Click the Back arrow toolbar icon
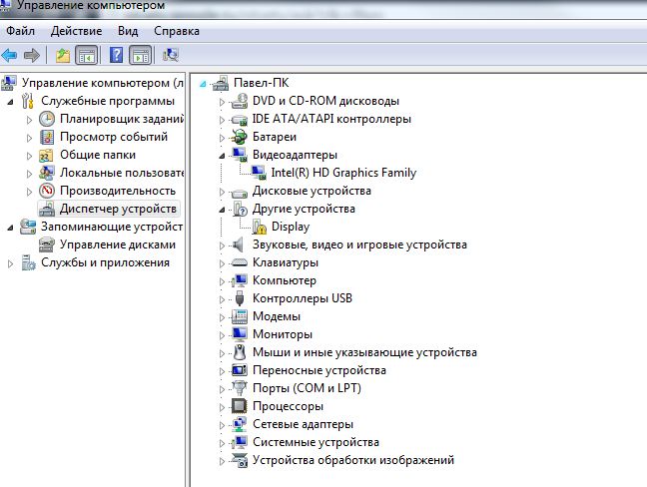 click(x=10, y=55)
